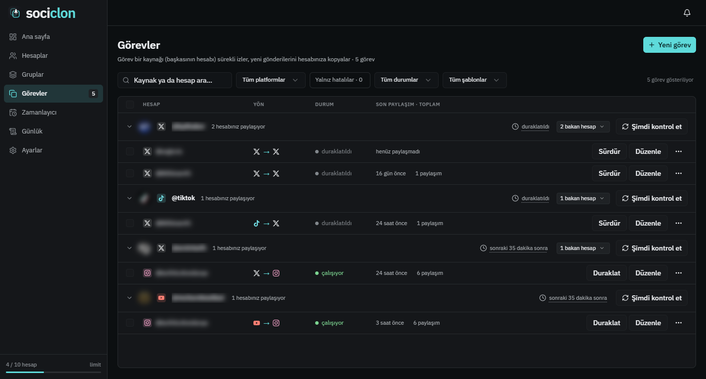
Task: Click the X account icon in the henüz paylaşmadı row
Action: [x=147, y=151]
